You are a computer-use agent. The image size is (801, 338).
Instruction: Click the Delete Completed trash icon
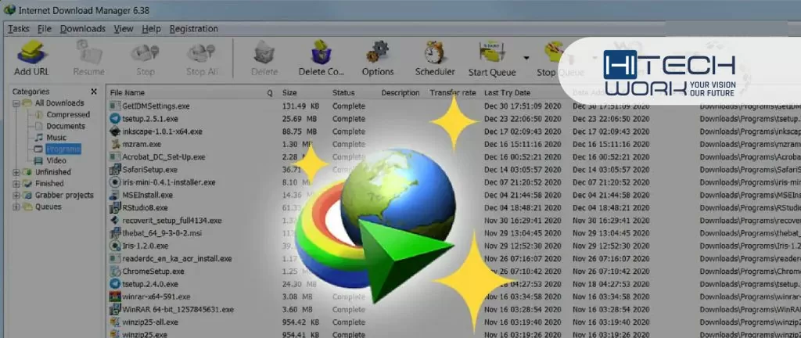point(321,52)
